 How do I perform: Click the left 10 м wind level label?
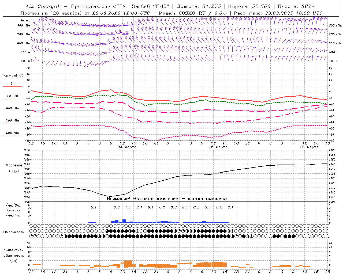point(25,61)
